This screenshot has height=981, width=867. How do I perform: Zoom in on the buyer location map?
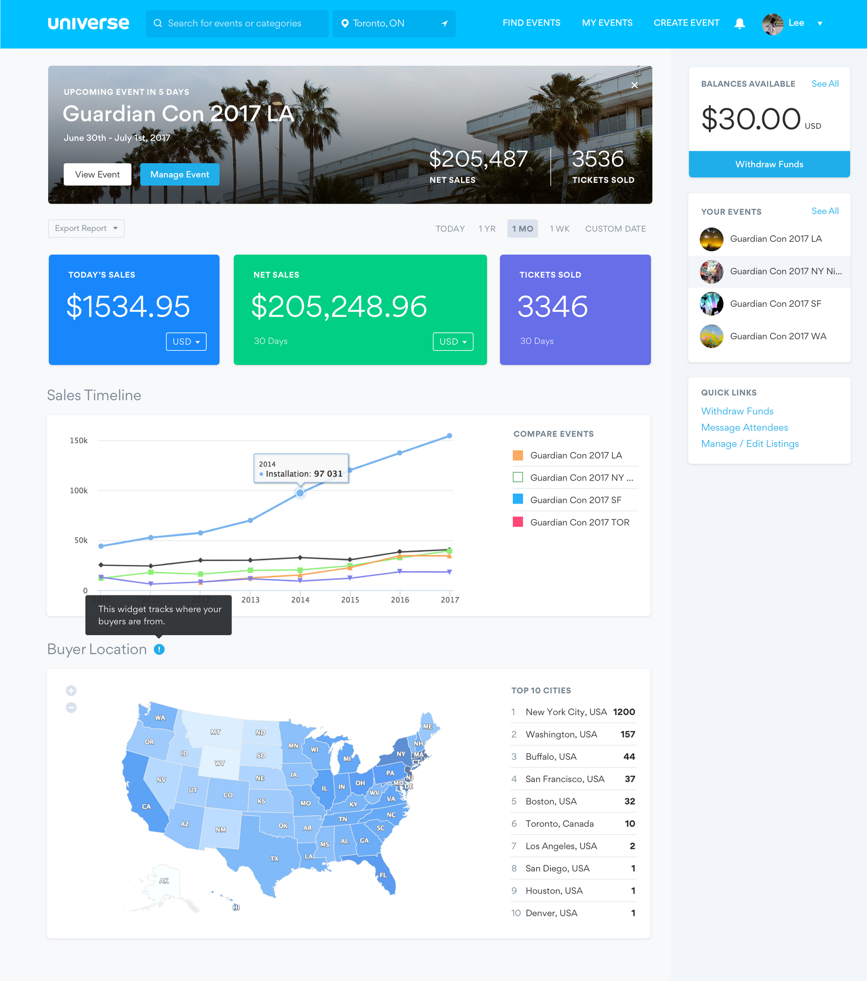coord(71,691)
